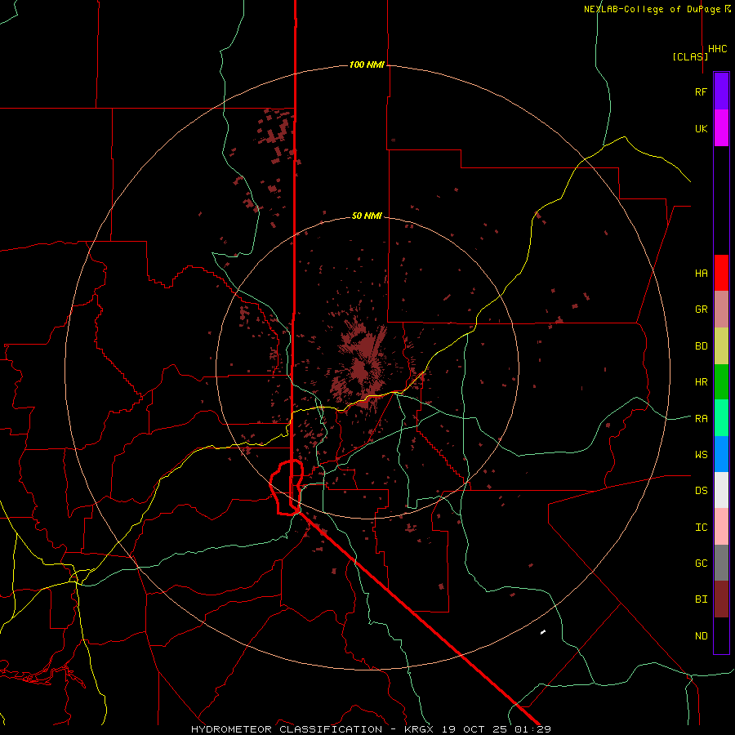
Task: Click the HA red legend color swatch
Action: coord(721,273)
